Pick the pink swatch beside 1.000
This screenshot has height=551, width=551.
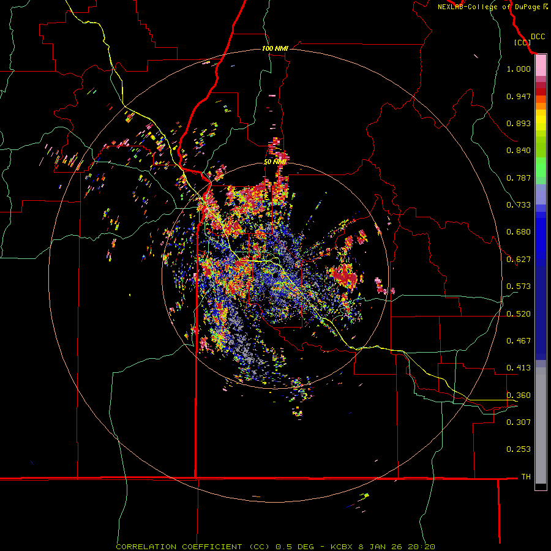(541, 66)
